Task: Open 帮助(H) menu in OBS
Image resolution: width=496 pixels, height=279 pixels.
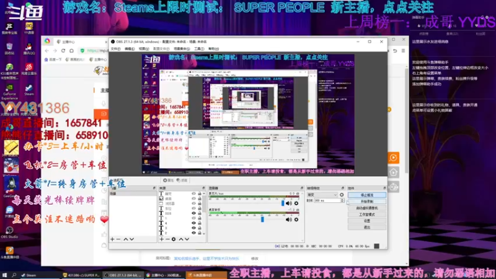Action: pyautogui.click(x=213, y=49)
